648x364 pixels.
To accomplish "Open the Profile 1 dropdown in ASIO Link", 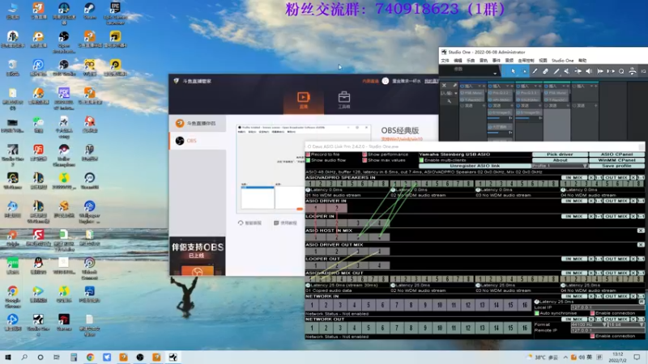I will (560, 166).
